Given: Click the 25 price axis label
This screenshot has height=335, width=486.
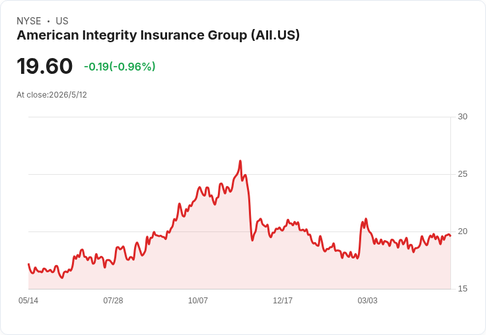Looking at the screenshot, I should 462,174.
